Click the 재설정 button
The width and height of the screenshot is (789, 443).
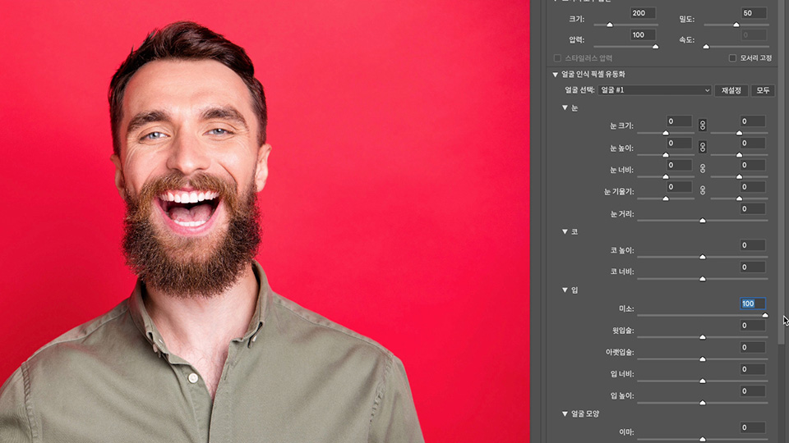click(x=731, y=90)
